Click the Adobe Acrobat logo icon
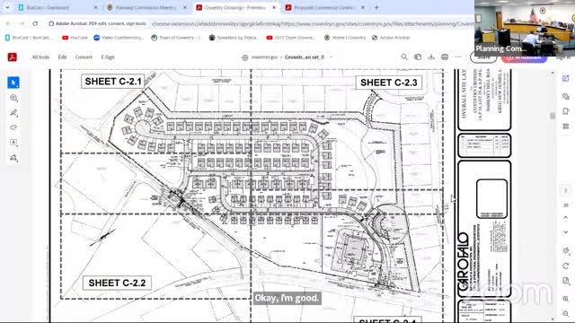 [12, 57]
